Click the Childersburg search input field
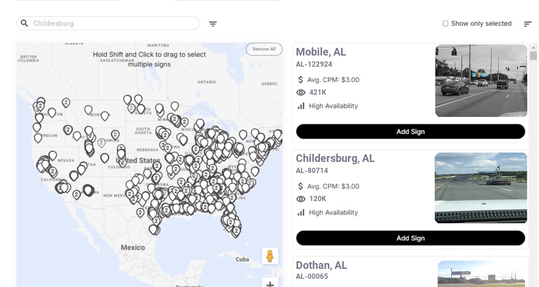The height and width of the screenshot is (287, 539). click(111, 23)
